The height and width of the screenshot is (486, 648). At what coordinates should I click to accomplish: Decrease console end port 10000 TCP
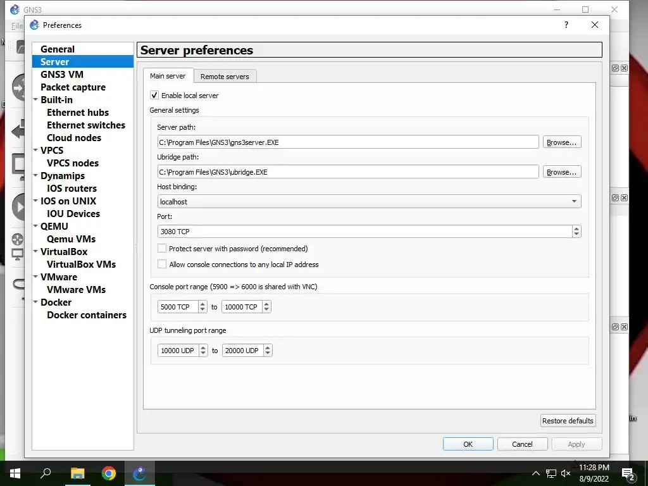[x=266, y=309]
